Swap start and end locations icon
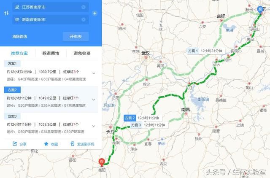270x178 pixels. click(6, 13)
